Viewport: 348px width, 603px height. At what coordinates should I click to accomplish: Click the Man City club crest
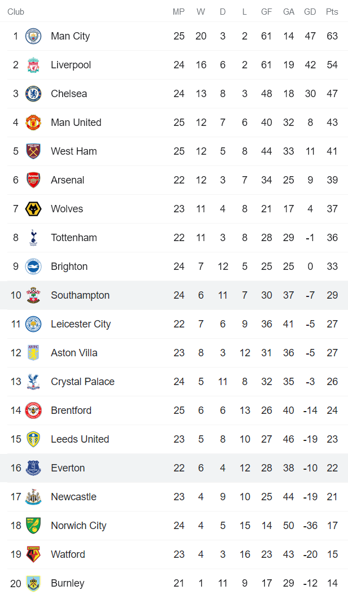pos(33,36)
